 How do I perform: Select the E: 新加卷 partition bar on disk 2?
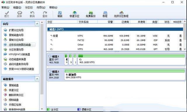click(125, 74)
